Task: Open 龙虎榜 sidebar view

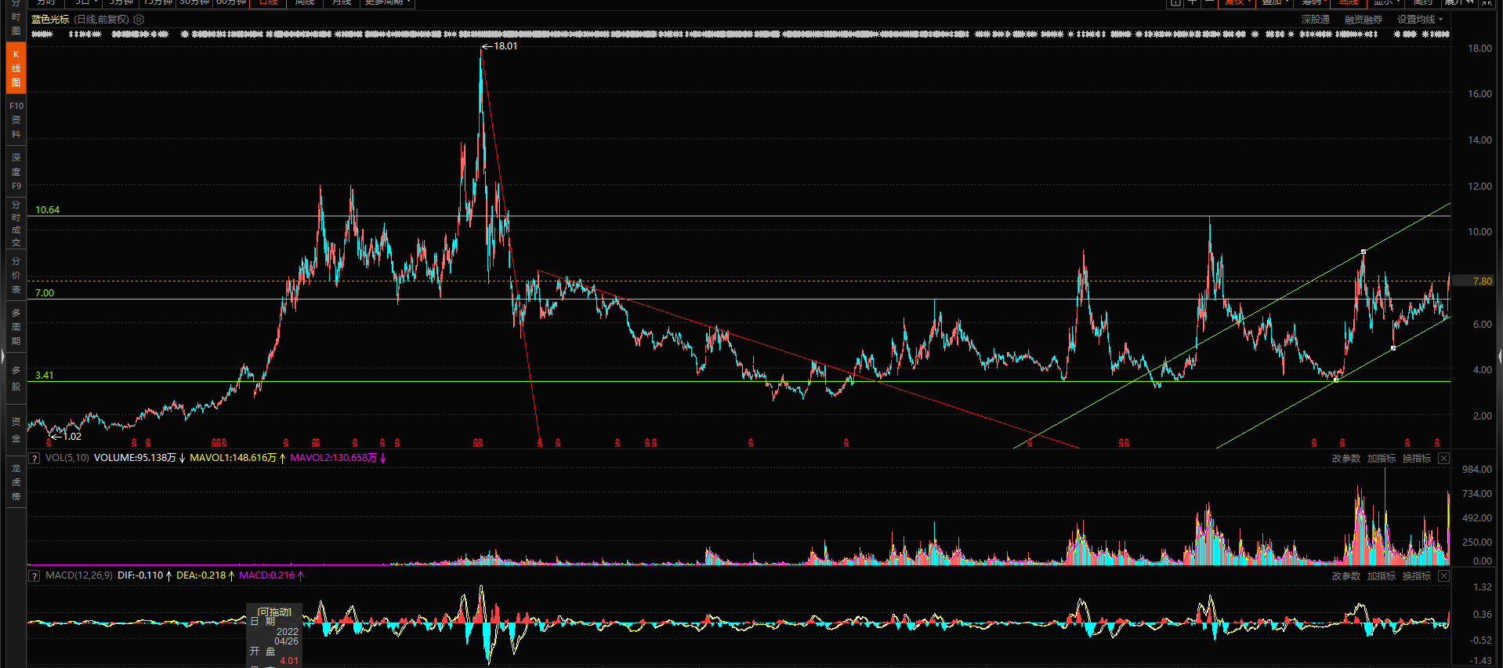Action: point(16,482)
